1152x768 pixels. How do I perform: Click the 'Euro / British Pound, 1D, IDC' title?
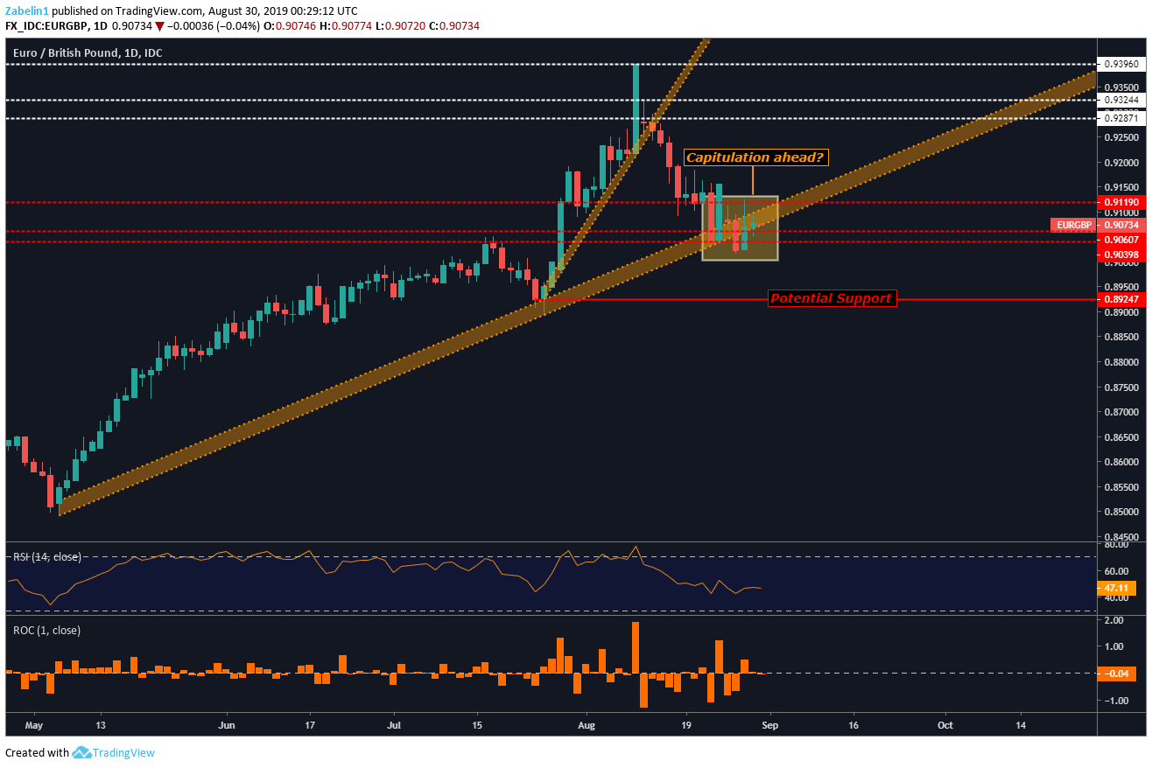87,53
